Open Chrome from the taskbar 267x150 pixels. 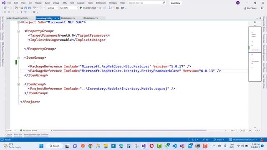pyautogui.click(x=91, y=146)
